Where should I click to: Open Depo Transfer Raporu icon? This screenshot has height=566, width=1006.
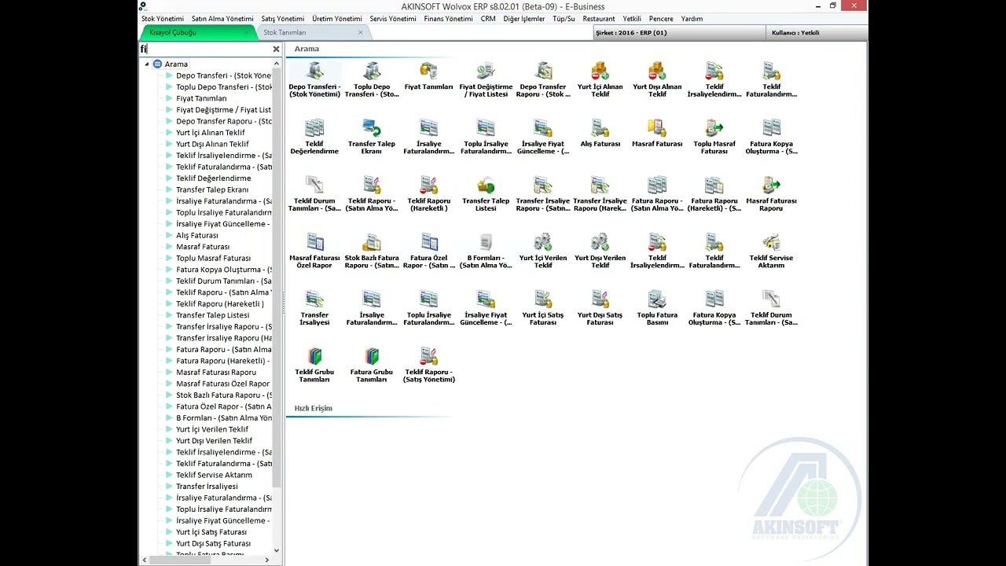543,80
